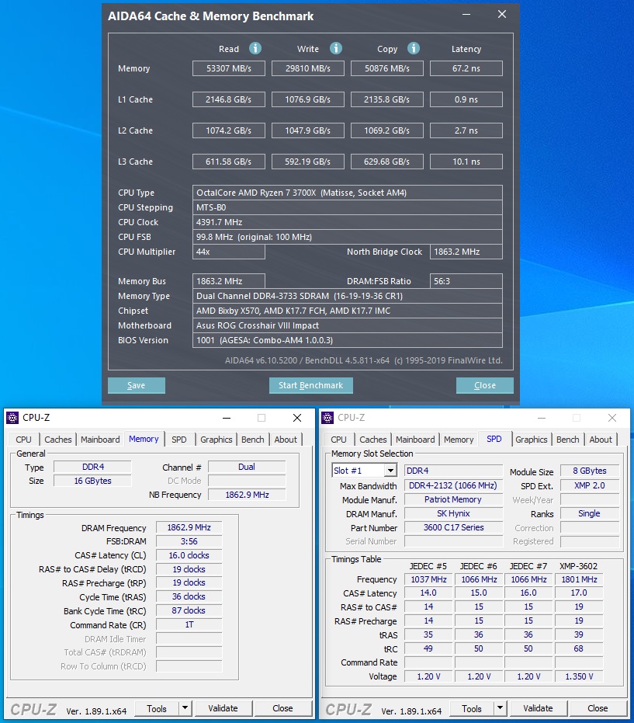Select the SPD tab in right CPU-Z
This screenshot has height=723, width=634.
[494, 439]
